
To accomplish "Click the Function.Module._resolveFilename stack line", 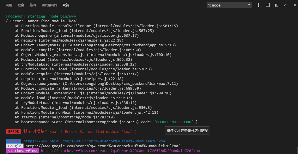I will click(96, 26).
